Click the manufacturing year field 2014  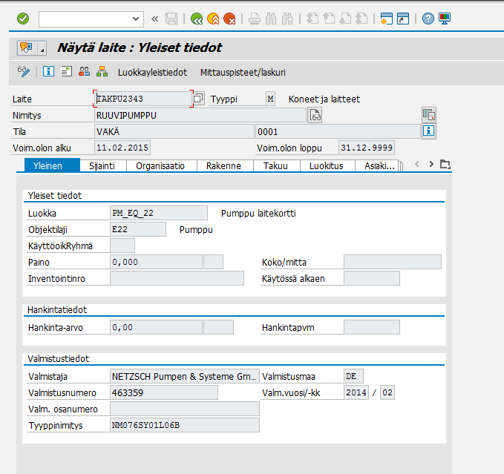coord(356,392)
